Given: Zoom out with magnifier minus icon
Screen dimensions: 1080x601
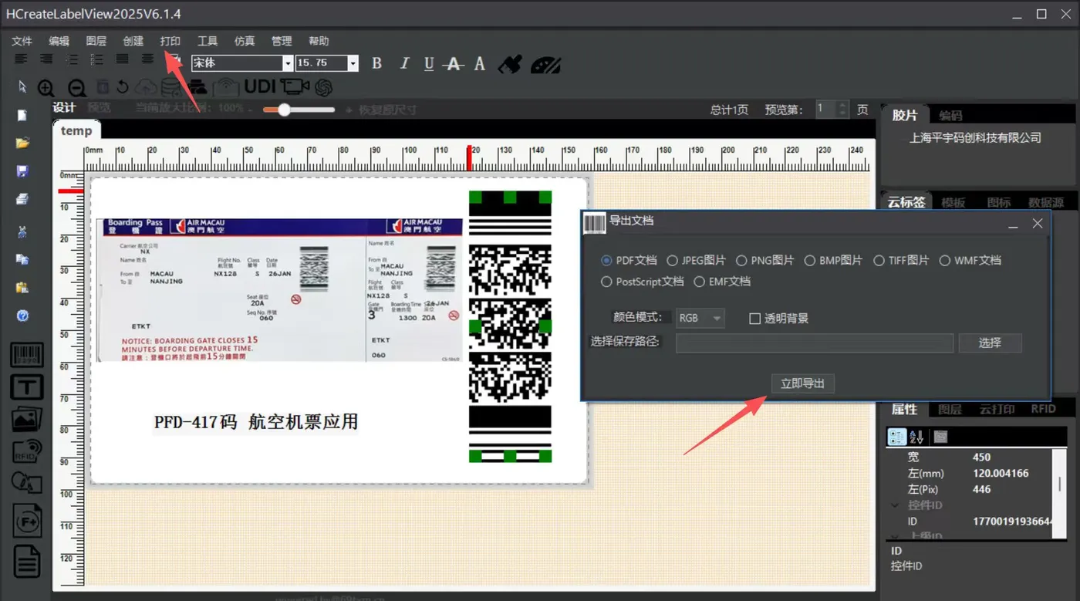Looking at the screenshot, I should [x=77, y=89].
